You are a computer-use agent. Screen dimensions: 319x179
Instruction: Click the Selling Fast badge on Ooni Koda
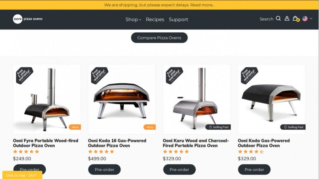point(293,127)
